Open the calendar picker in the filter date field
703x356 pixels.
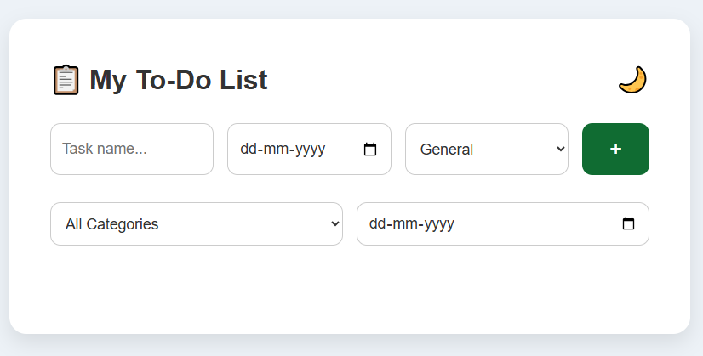pyautogui.click(x=628, y=223)
